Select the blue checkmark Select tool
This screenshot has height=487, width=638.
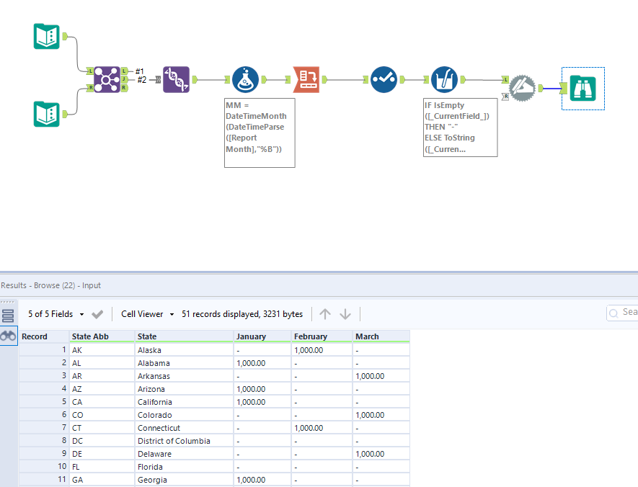[x=384, y=80]
